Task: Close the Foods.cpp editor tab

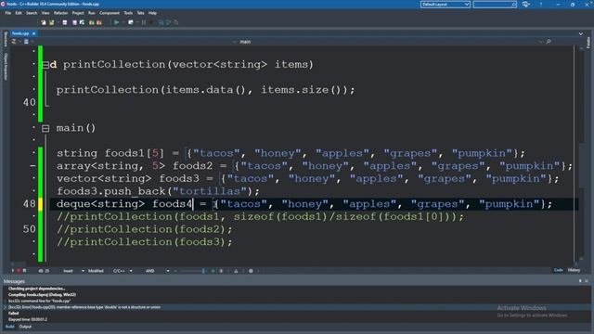Action: click(x=33, y=33)
